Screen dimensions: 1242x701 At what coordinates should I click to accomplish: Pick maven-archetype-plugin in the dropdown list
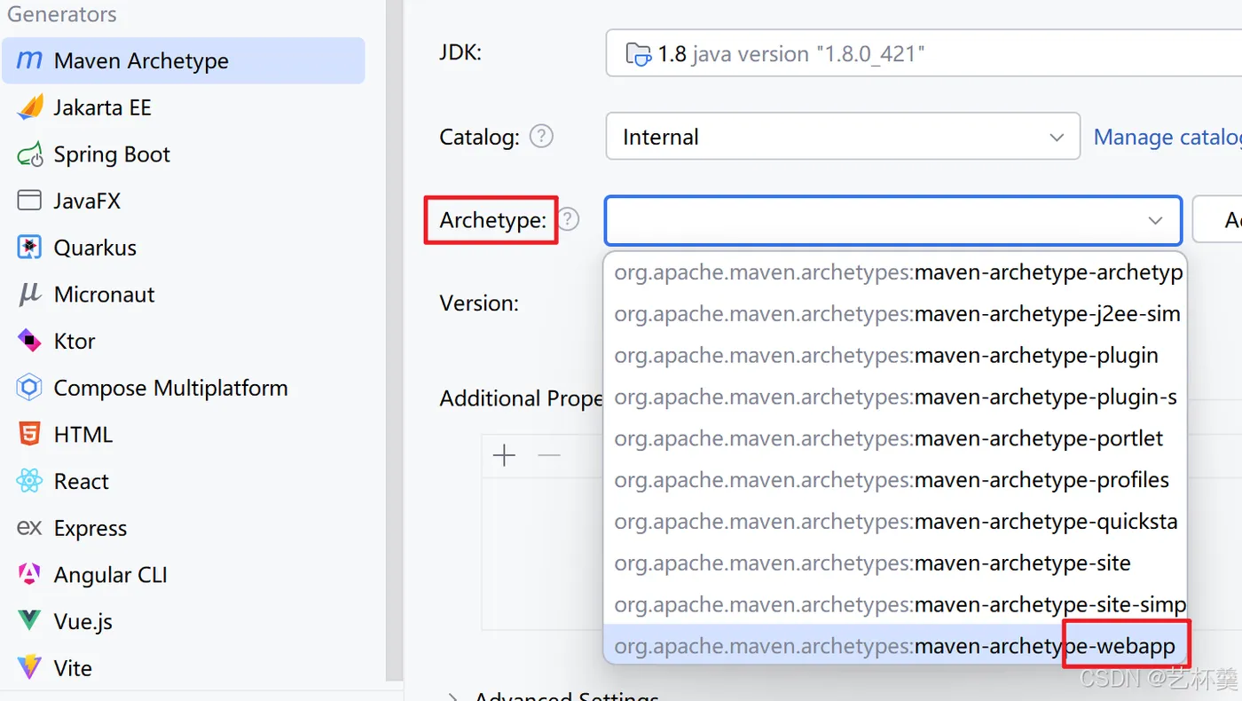pyautogui.click(x=895, y=356)
